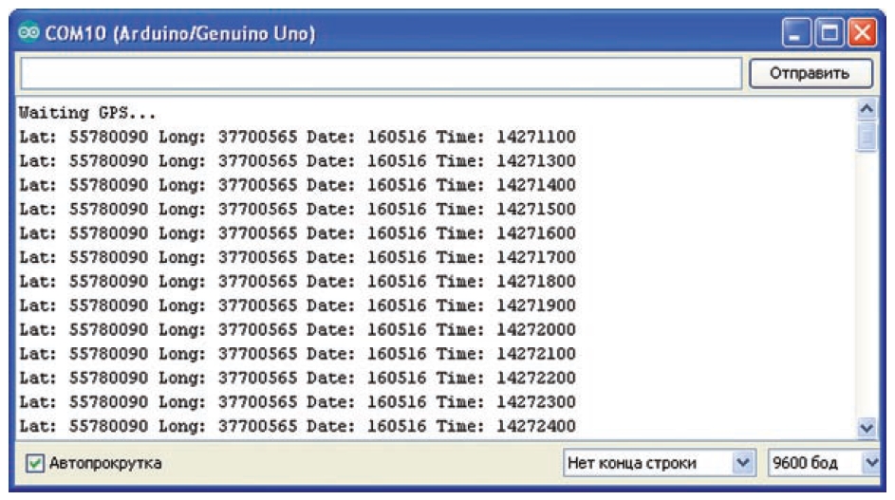Image resolution: width=895 pixels, height=500 pixels.
Task: Close the COM10 serial monitor window
Action: coord(862,32)
